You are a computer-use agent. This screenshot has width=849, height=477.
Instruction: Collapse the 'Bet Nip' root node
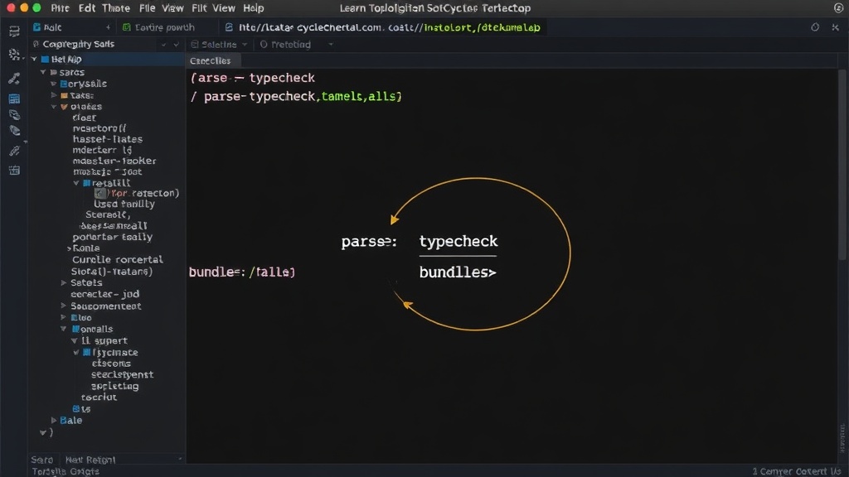coord(34,59)
